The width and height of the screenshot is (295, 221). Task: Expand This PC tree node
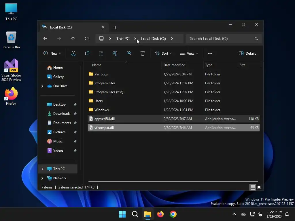tap(42, 169)
